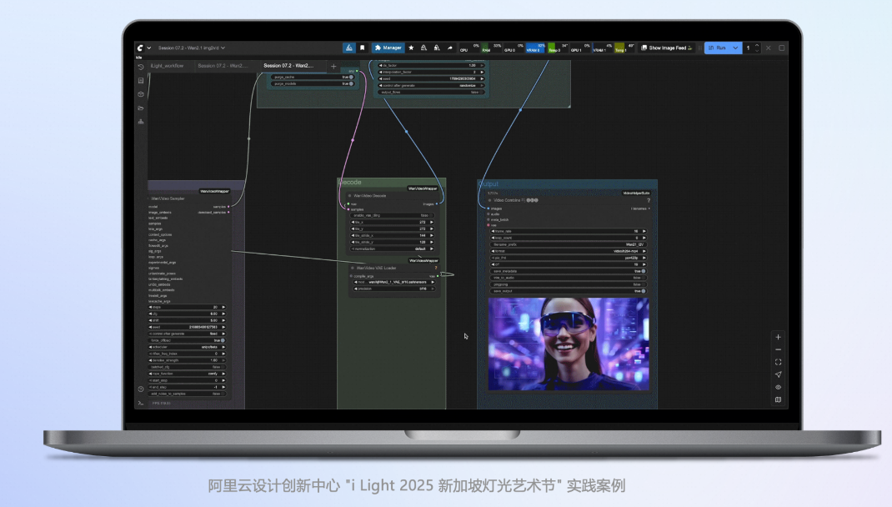Image resolution: width=892 pixels, height=507 pixels.
Task: Zoom out with the minus canvas control
Action: point(779,349)
